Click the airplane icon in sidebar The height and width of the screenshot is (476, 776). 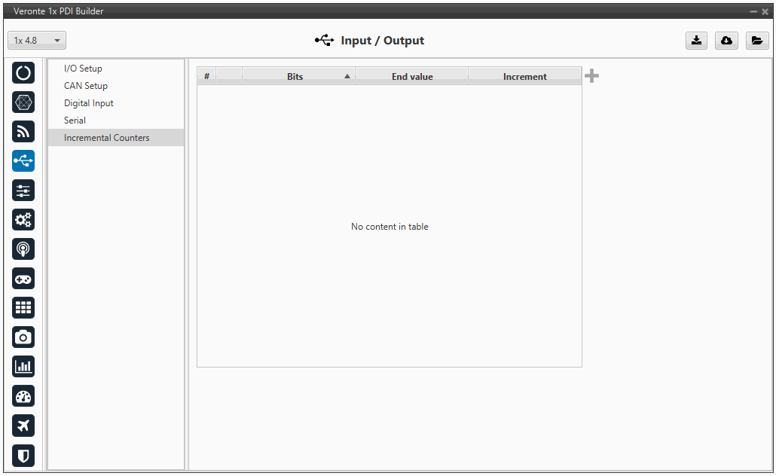point(23,426)
